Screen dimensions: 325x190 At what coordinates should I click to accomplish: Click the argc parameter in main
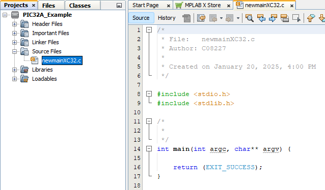pyautogui.click(x=218, y=149)
